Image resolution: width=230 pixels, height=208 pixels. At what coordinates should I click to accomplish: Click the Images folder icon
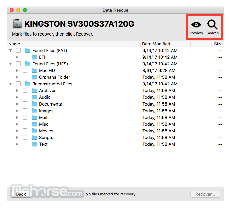click(x=34, y=111)
